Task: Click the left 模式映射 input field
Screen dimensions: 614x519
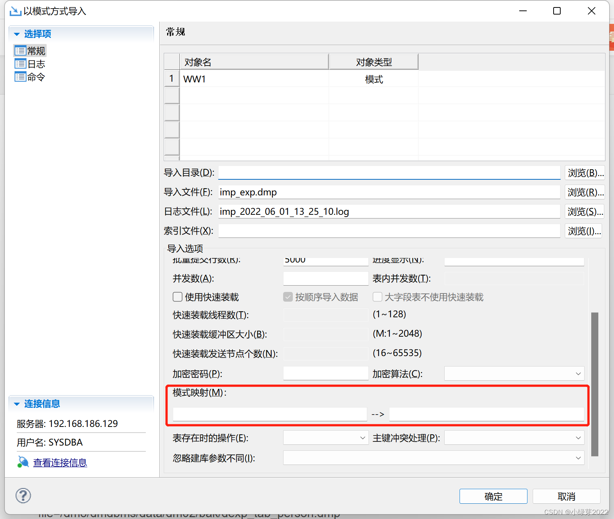Action: pos(269,414)
